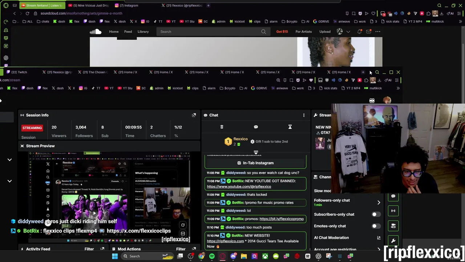Open ripflexxico.com link in chat
Image resolution: width=465 pixels, height=262 pixels.
[x=225, y=241]
